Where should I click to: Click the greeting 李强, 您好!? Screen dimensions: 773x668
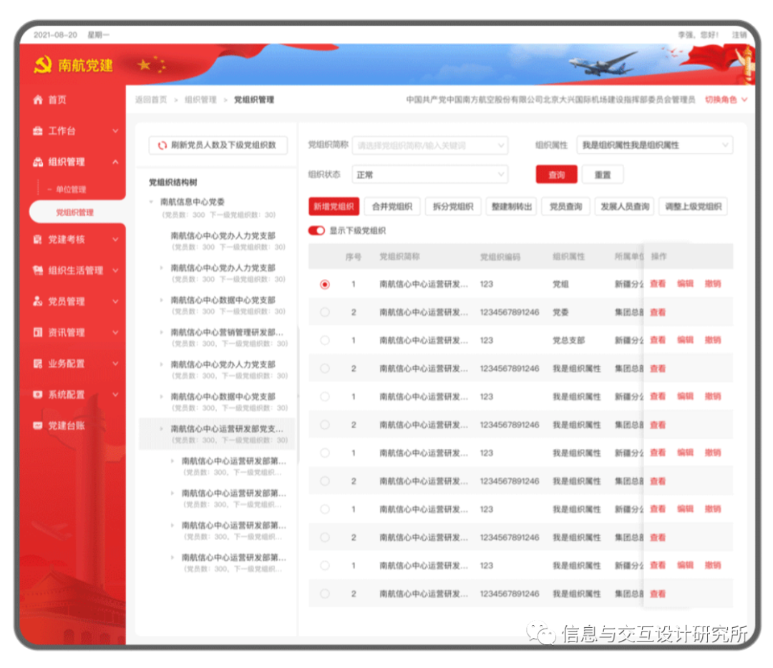point(698,35)
